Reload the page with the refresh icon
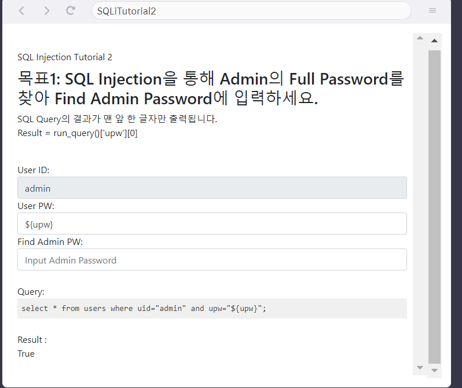The width and height of the screenshot is (462, 388). point(71,10)
